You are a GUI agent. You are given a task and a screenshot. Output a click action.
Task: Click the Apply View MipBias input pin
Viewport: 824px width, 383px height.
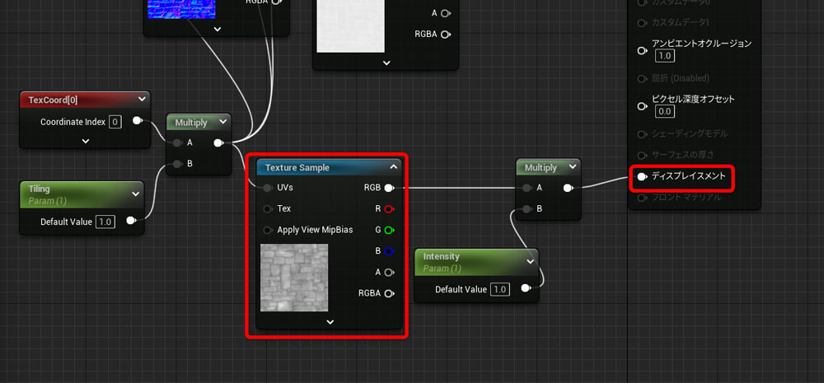click(268, 230)
